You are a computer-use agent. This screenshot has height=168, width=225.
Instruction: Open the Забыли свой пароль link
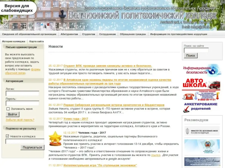pos(20,120)
